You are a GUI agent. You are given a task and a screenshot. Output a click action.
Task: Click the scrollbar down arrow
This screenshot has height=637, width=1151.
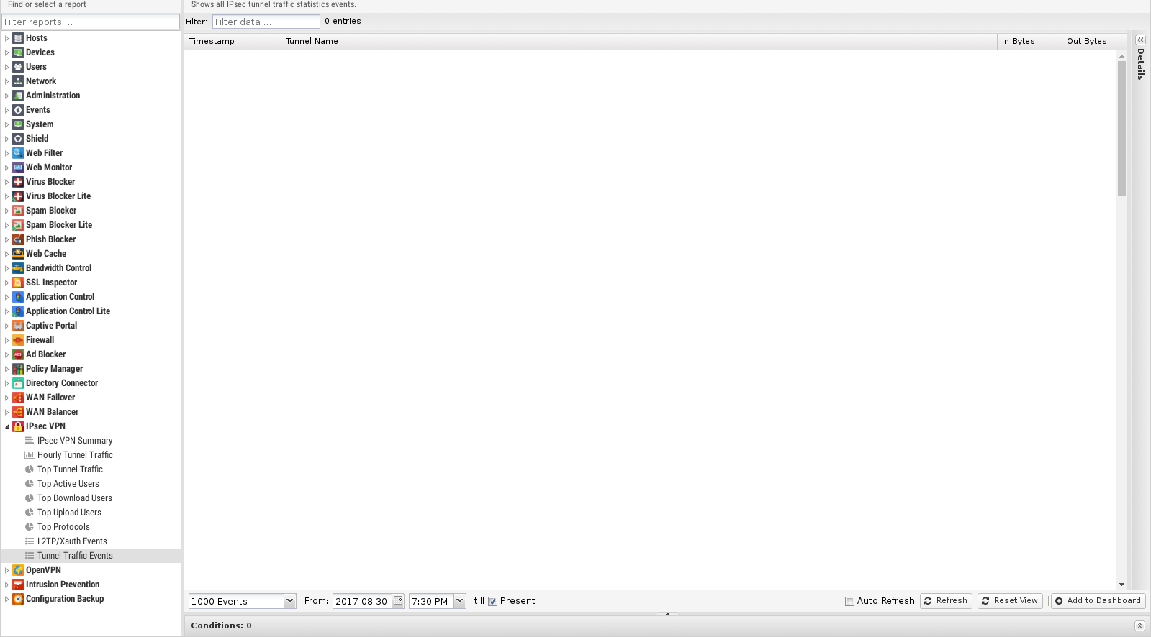[1121, 585]
